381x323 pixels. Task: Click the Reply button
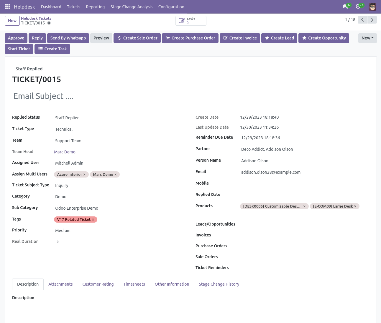37,38
